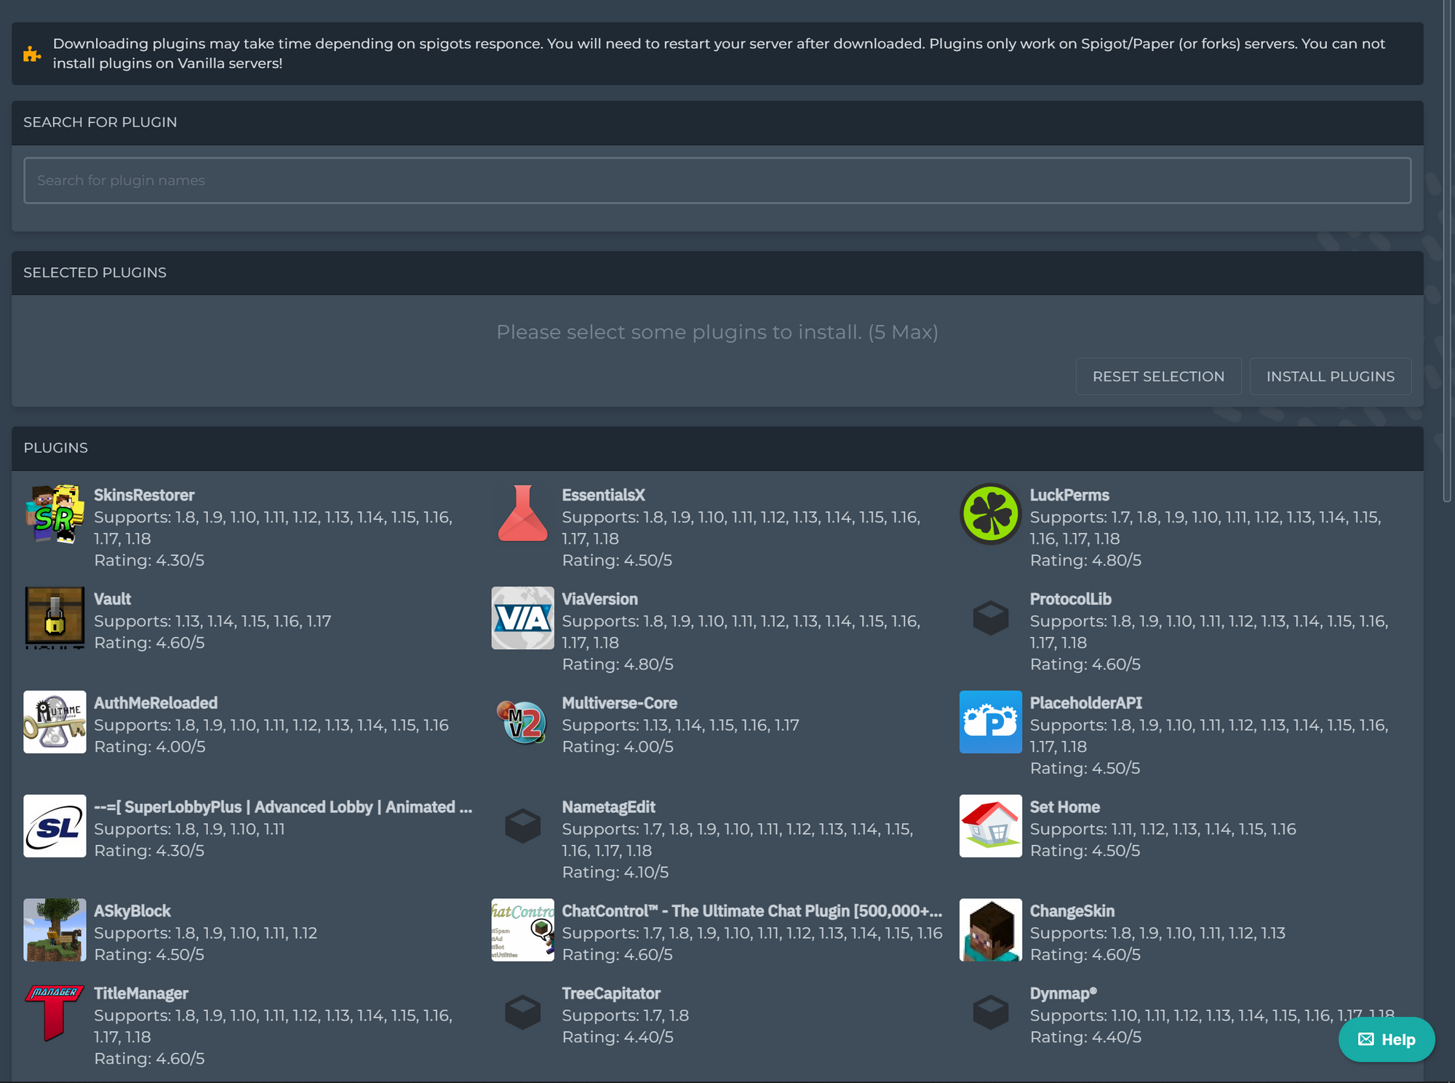Click the Dynmap cube icon
The image size is (1455, 1083).
pyautogui.click(x=990, y=1012)
